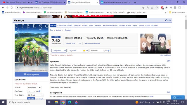Open the Windows Start menu
The image size is (187, 105).
point(3,102)
